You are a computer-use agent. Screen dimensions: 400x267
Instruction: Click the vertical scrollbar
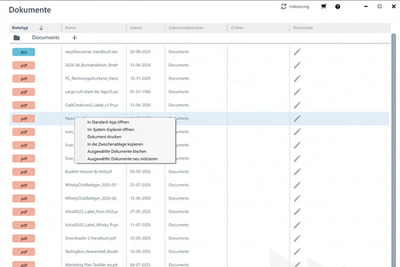393,150
